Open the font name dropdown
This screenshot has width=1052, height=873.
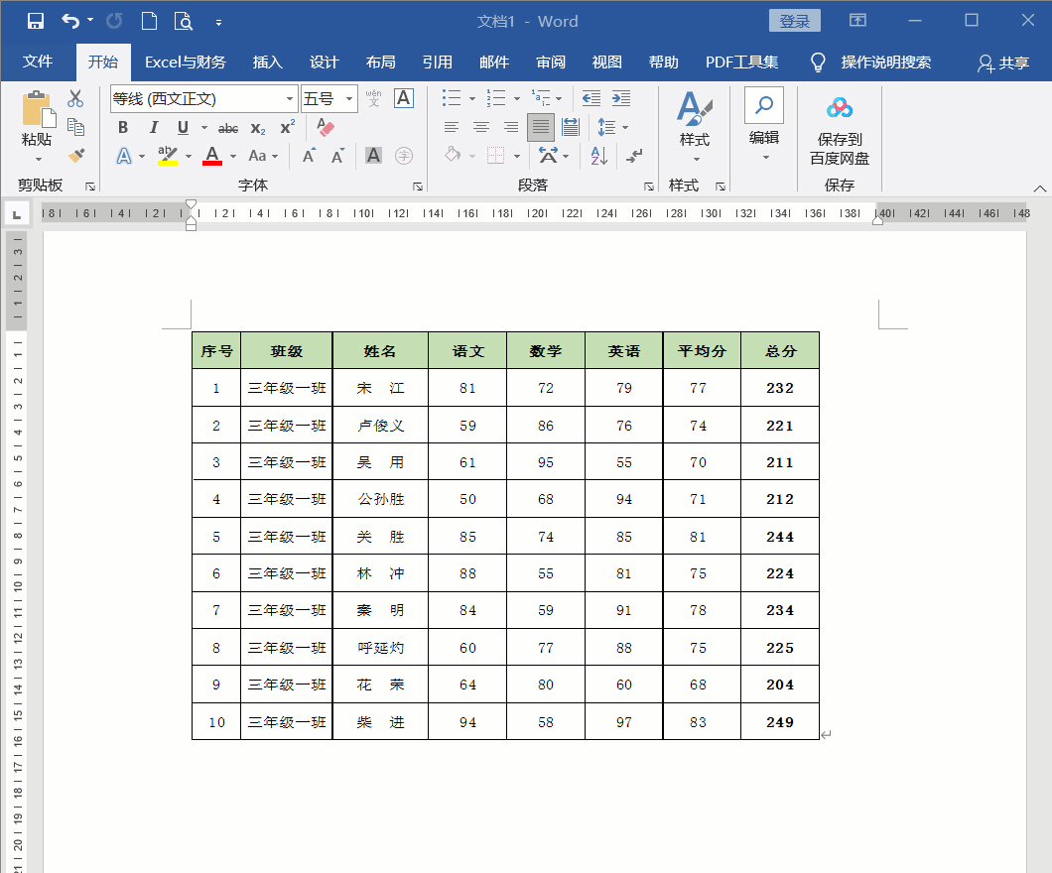[x=290, y=99]
